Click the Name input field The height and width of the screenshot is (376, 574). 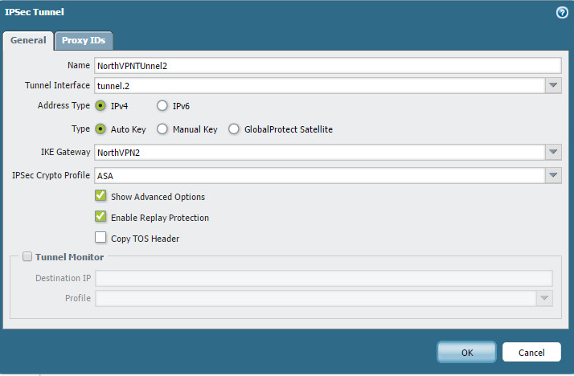tap(326, 66)
